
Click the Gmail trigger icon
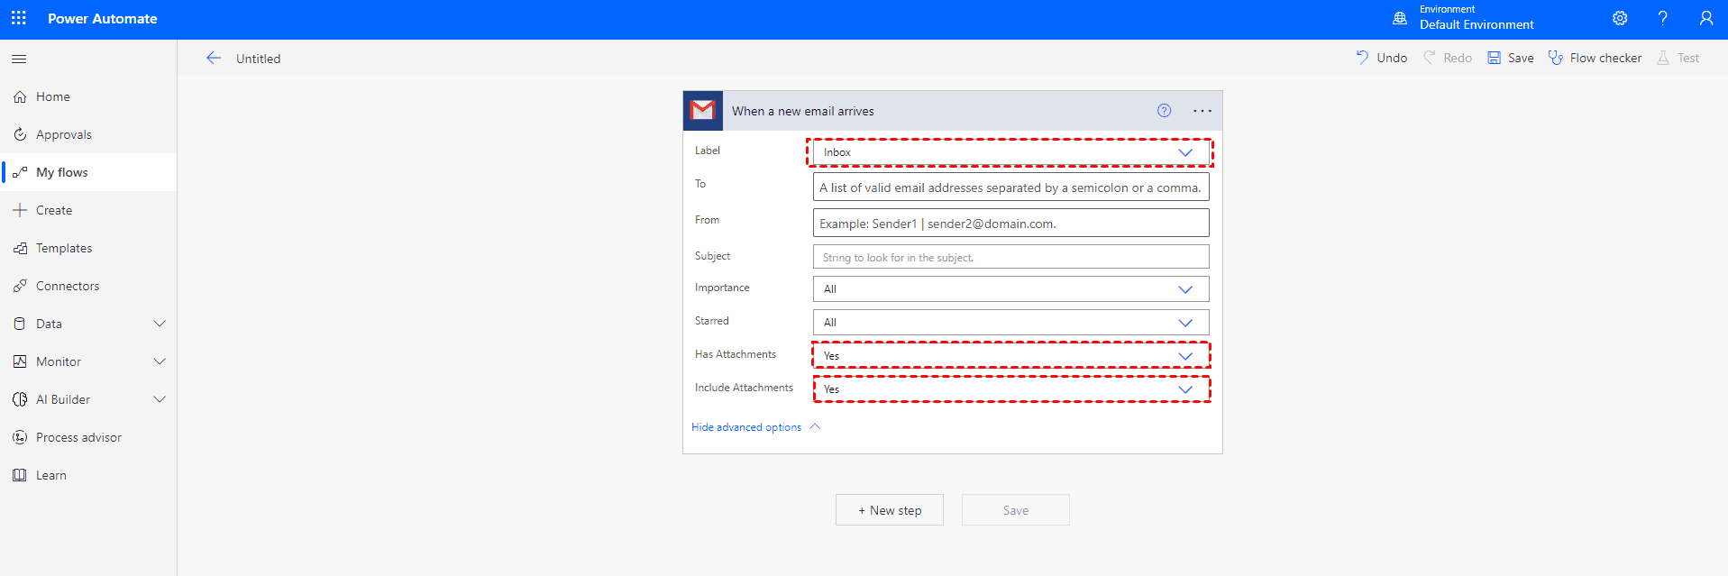coord(703,111)
